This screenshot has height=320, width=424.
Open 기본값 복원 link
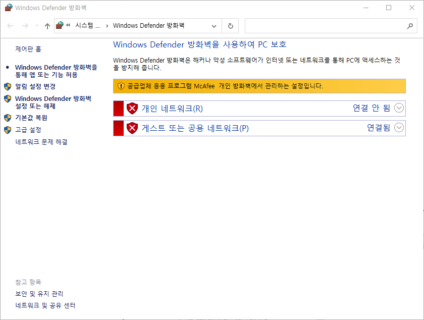pos(31,118)
